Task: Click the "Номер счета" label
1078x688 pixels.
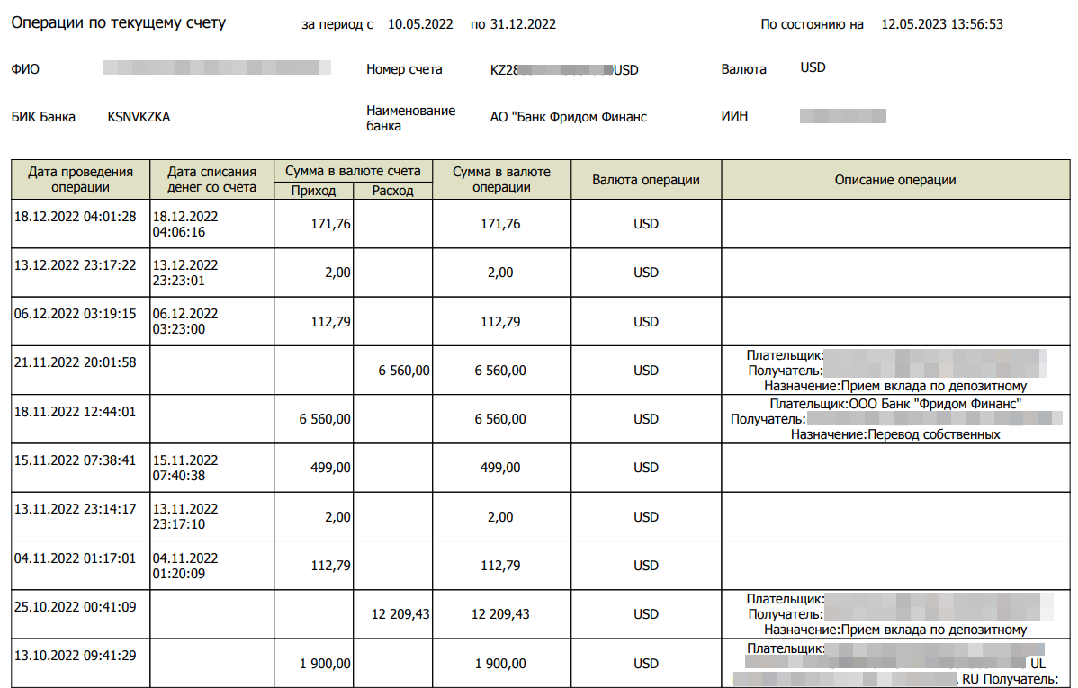Action: coord(404,69)
